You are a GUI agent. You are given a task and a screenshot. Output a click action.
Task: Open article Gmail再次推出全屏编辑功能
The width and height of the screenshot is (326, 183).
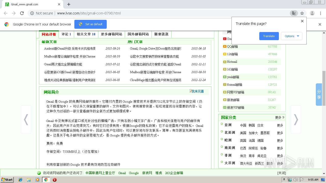click(63, 64)
